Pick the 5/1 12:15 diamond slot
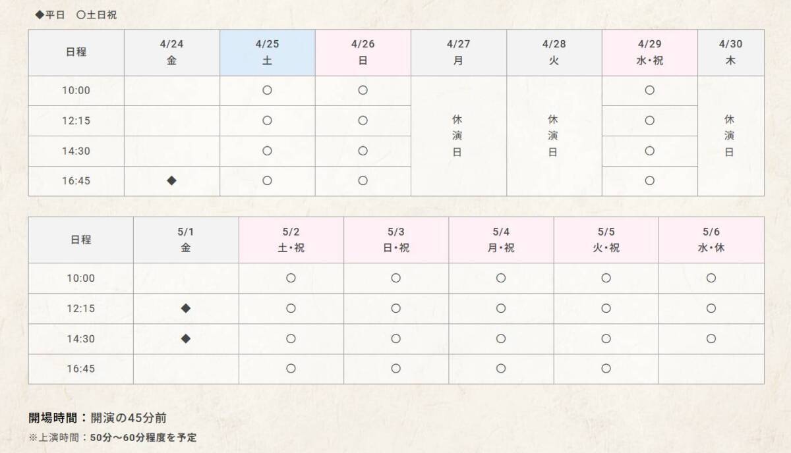Screen dimensions: 791x453 pyautogui.click(x=186, y=308)
